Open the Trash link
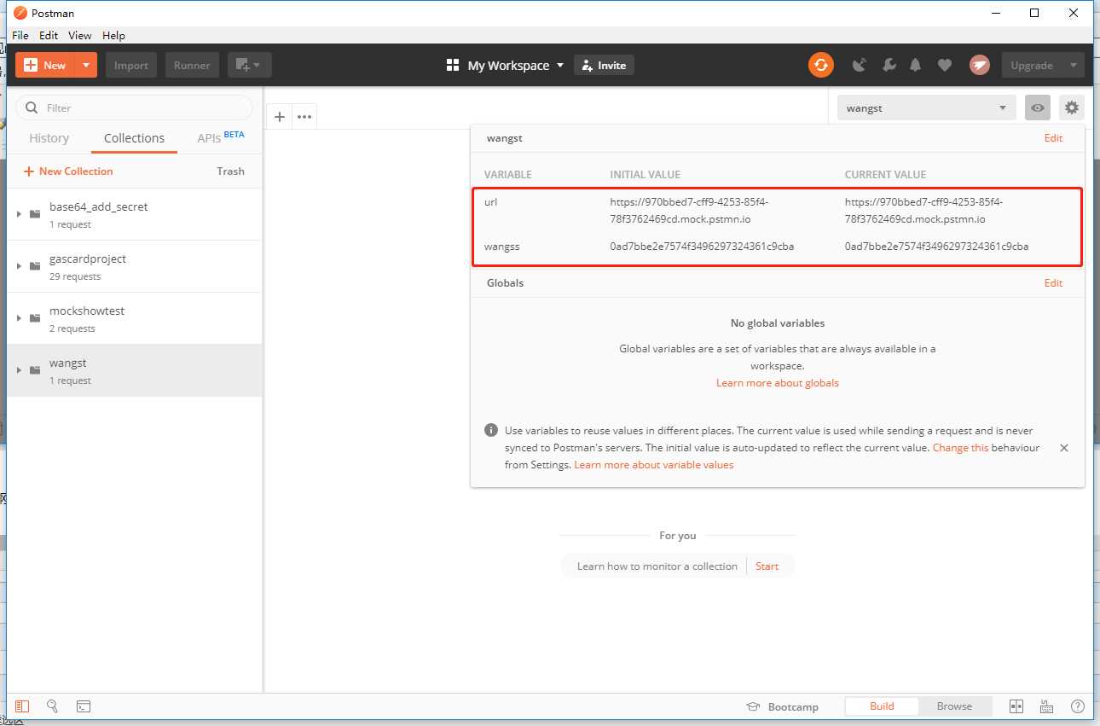The height and width of the screenshot is (726, 1100). tap(230, 171)
